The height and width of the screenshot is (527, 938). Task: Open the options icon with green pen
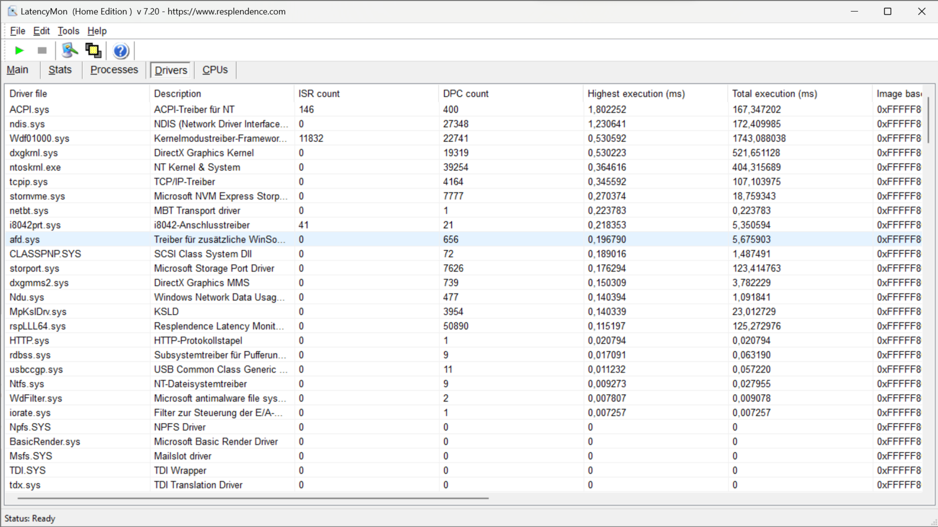point(70,50)
